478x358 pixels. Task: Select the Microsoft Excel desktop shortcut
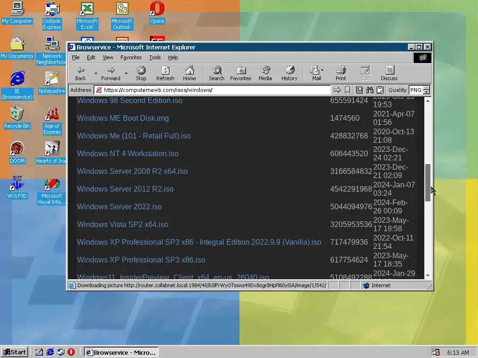click(x=87, y=15)
